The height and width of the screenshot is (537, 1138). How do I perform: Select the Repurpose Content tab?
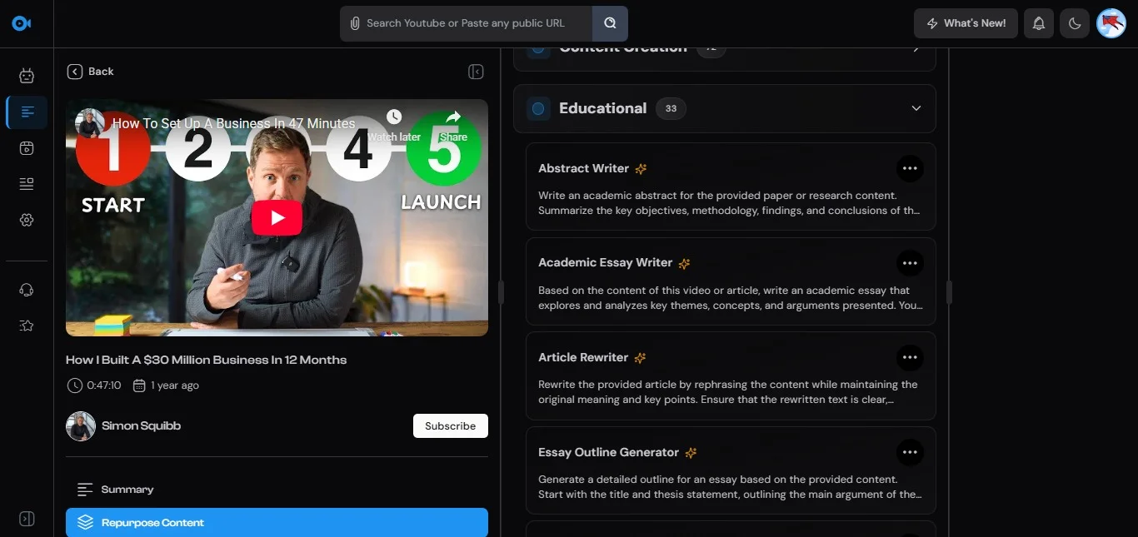[x=277, y=523]
